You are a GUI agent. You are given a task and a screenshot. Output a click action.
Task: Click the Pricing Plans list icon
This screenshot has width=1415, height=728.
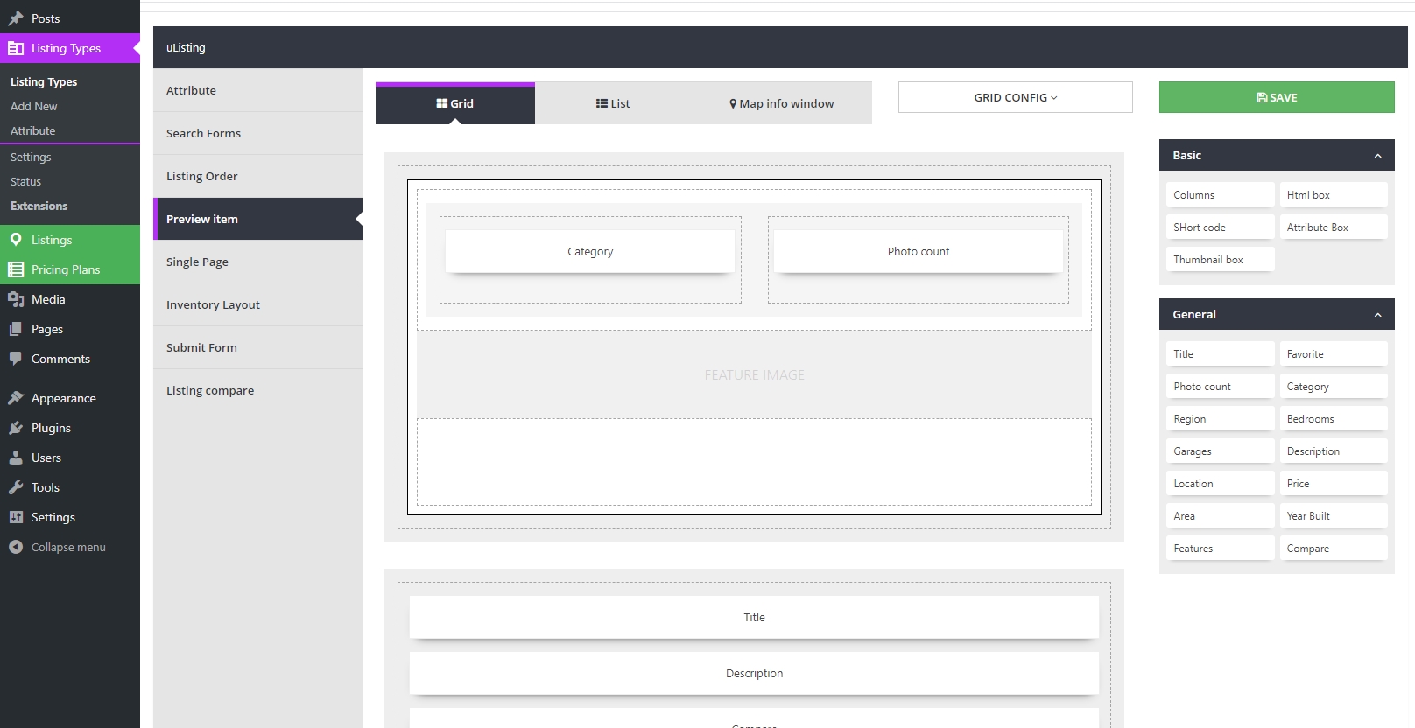coord(16,269)
